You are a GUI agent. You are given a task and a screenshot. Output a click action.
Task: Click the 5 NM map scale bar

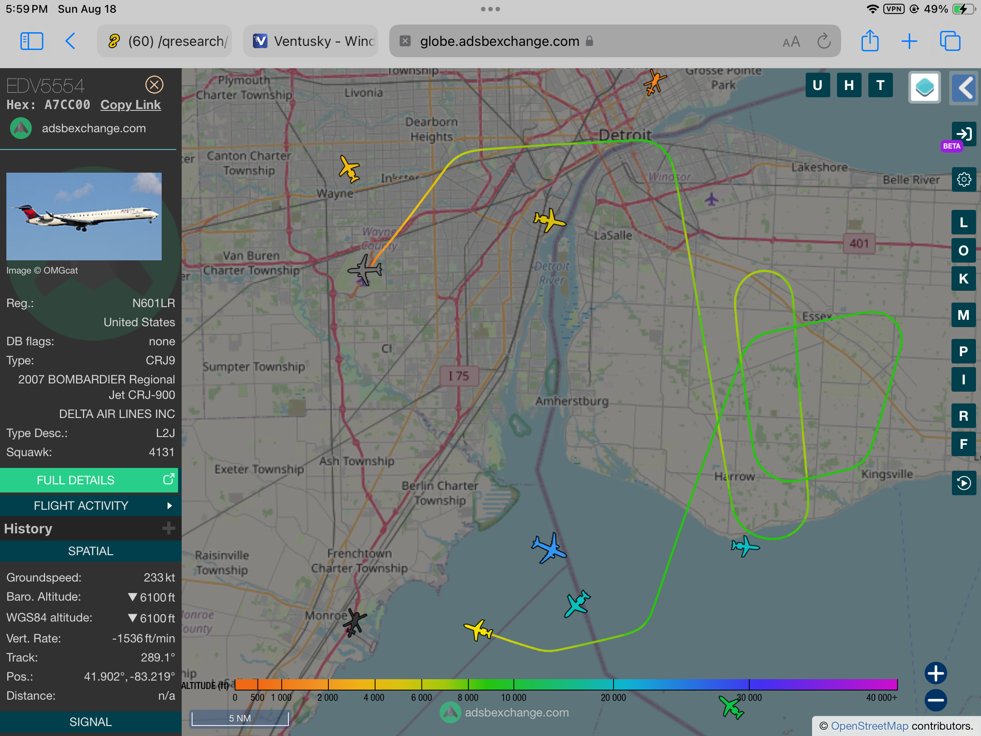[240, 718]
